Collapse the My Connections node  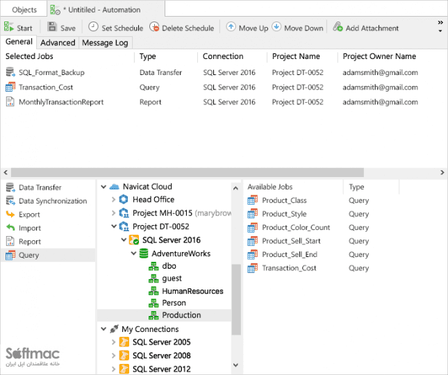[103, 329]
